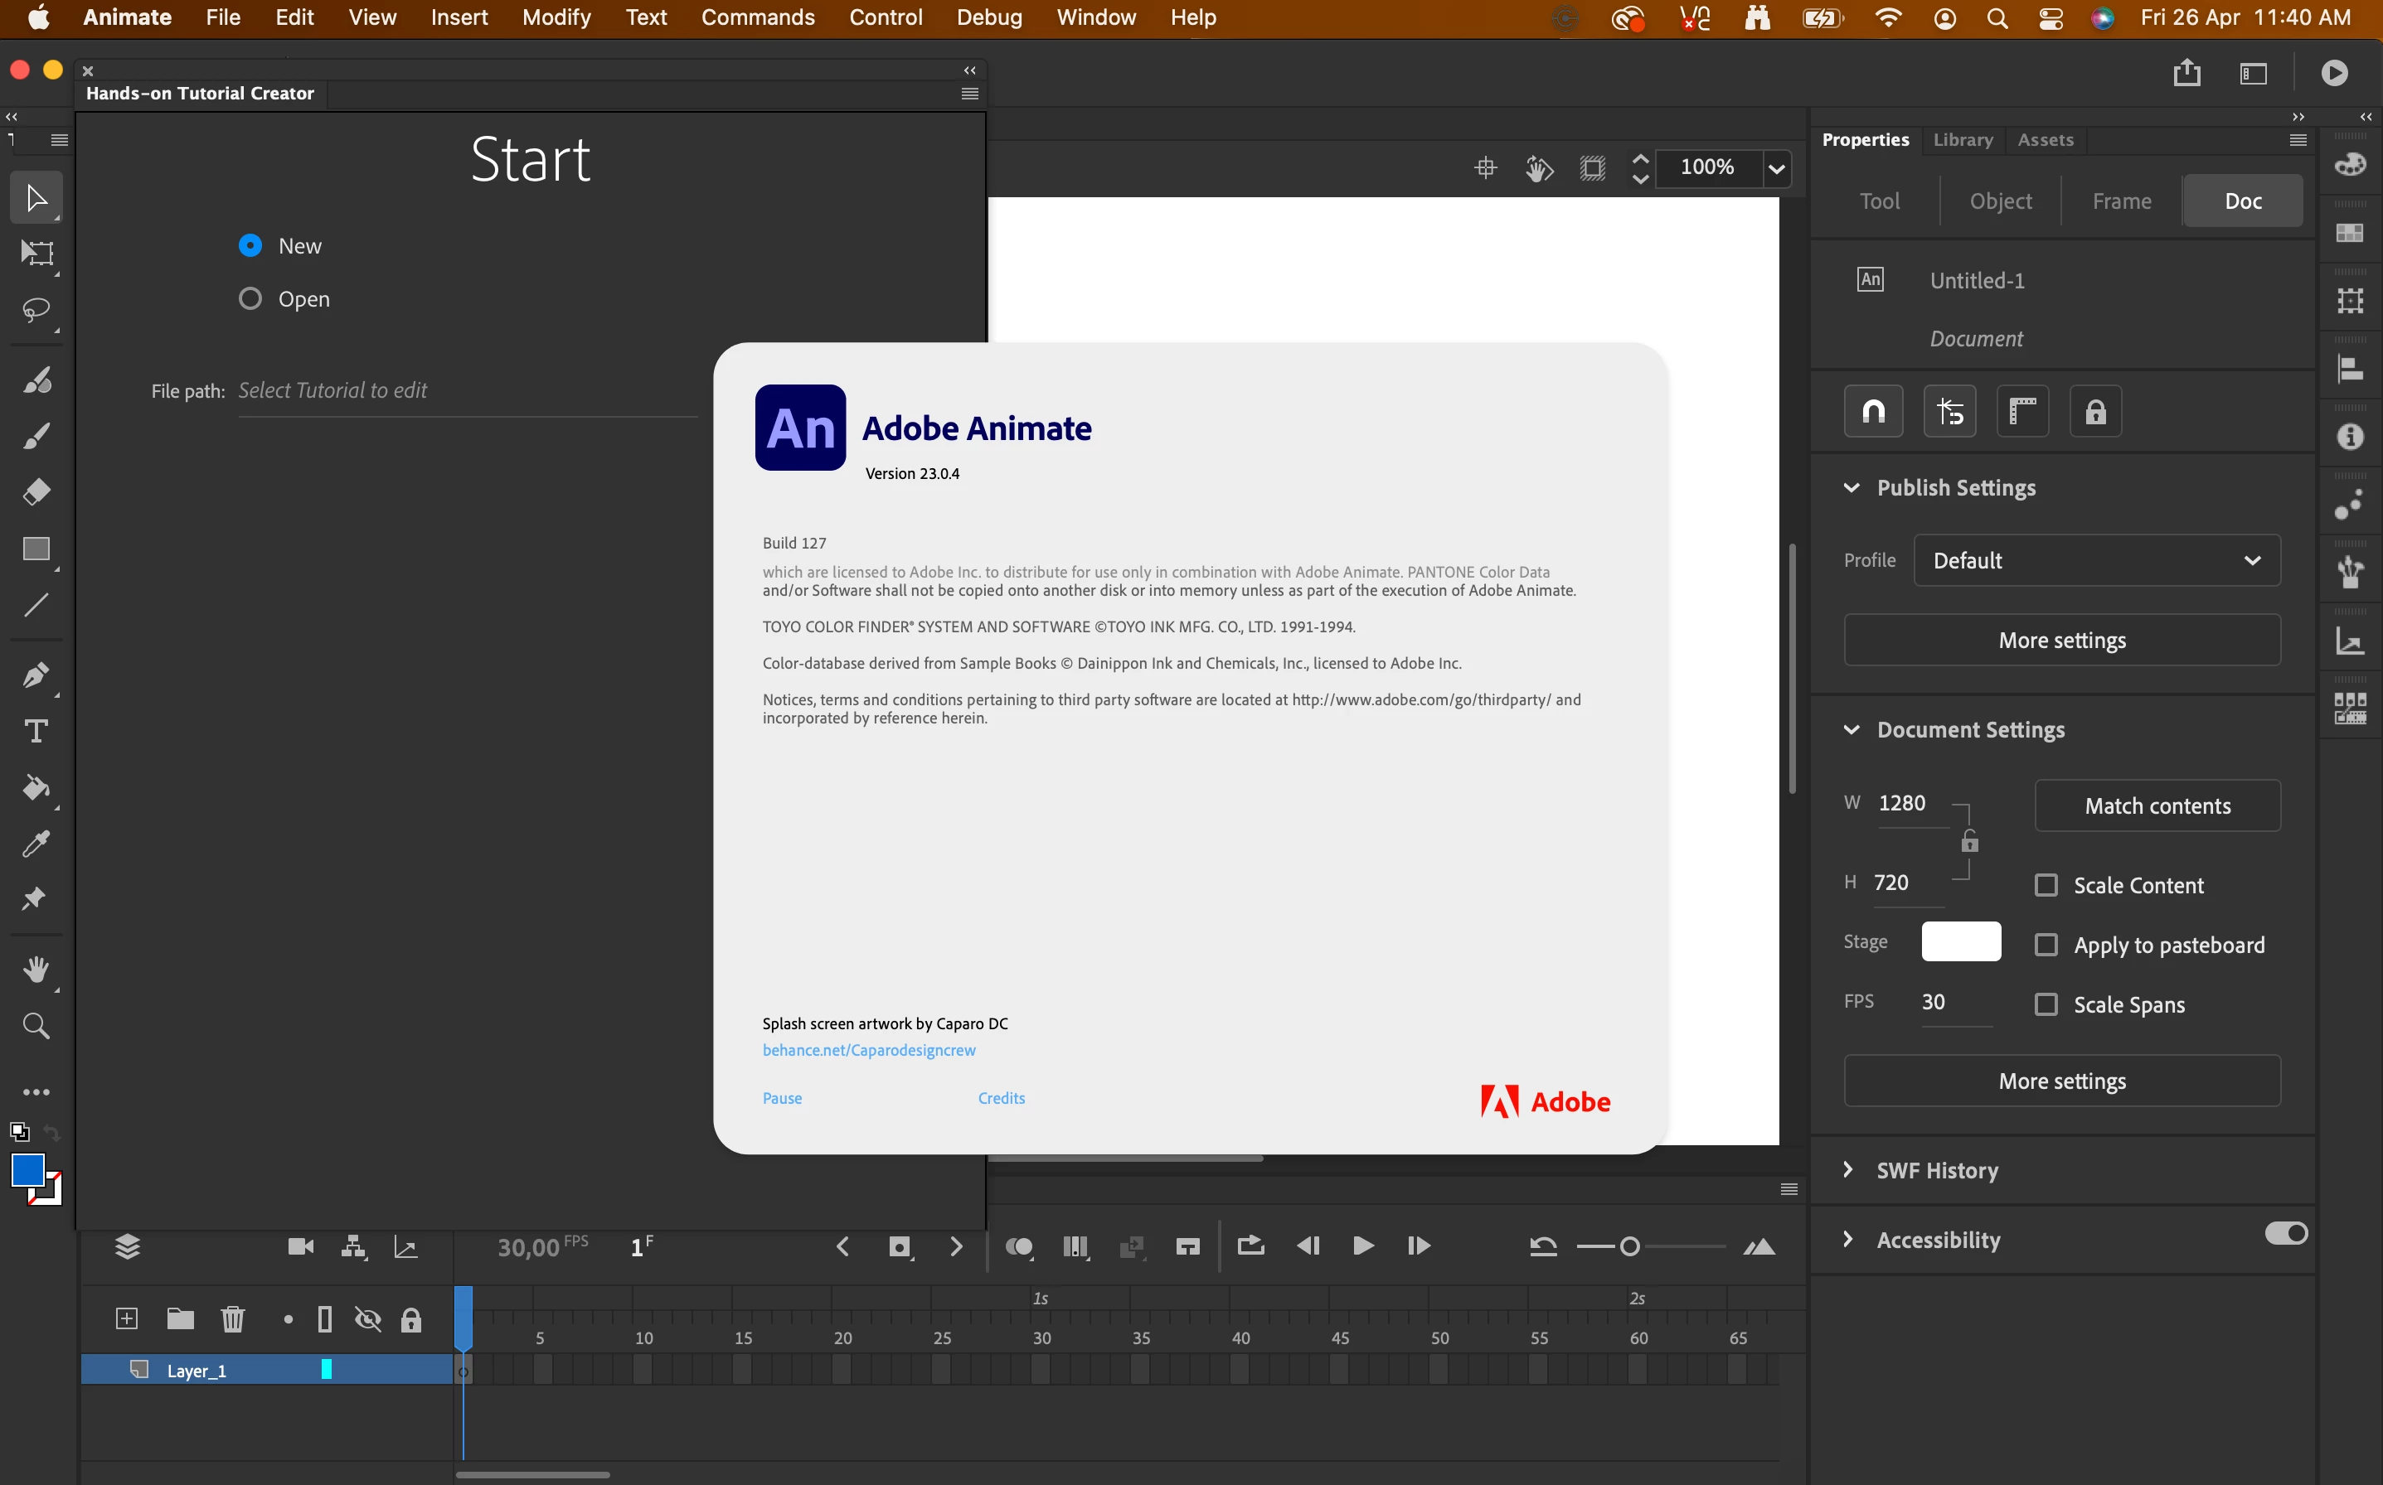
Task: Open the Credits link in About dialog
Action: [1000, 1098]
